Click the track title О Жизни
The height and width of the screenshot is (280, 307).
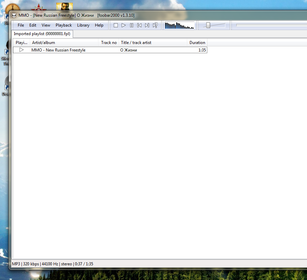tap(128, 50)
